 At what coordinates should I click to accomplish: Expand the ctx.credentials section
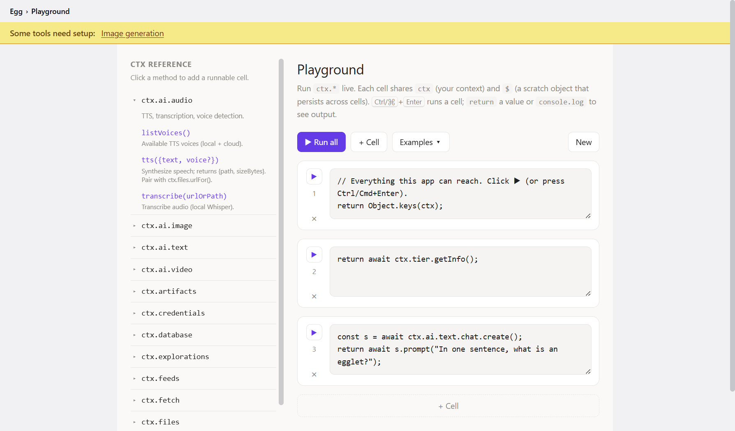pyautogui.click(x=203, y=313)
